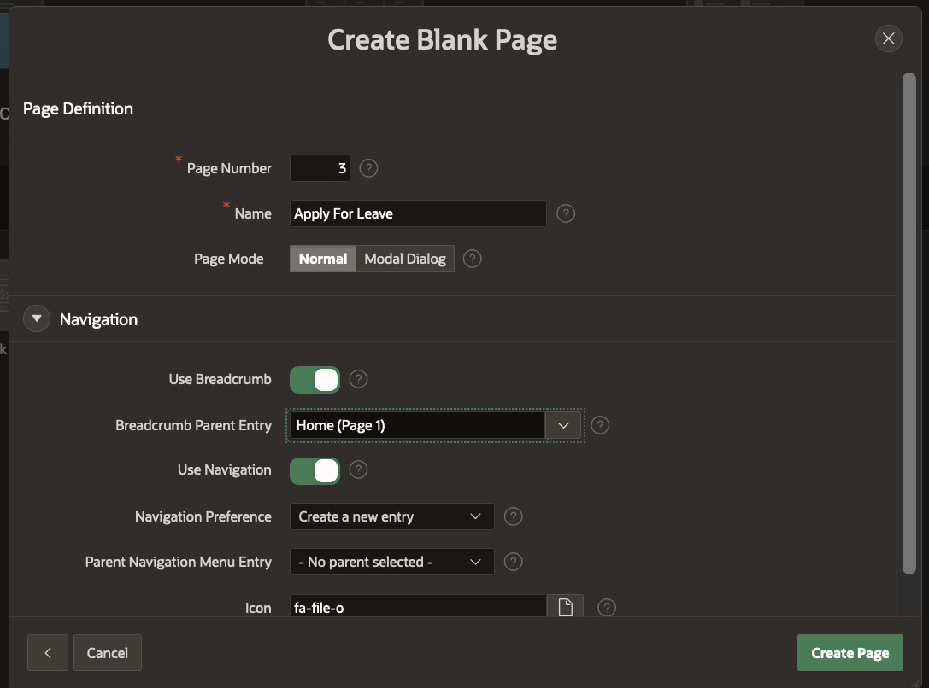Click help icon next to Page Number
Image resolution: width=929 pixels, height=688 pixels.
(x=368, y=168)
